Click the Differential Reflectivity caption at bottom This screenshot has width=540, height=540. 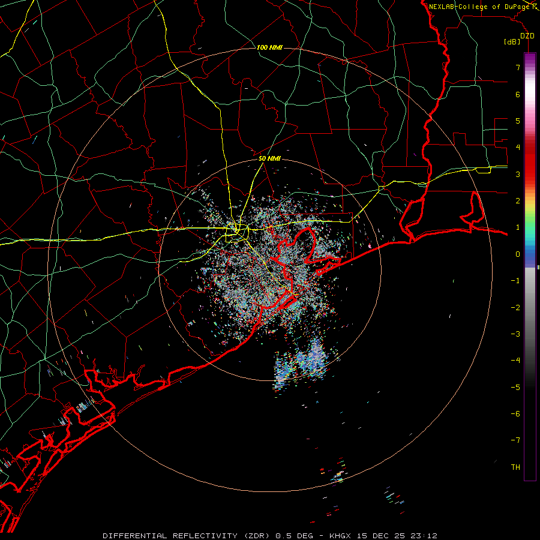click(270, 536)
